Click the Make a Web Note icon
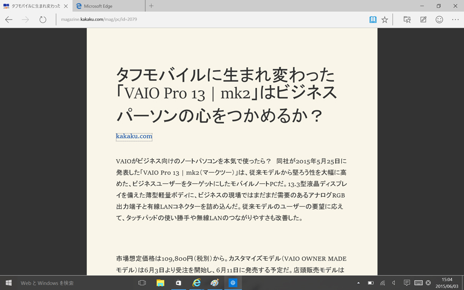 click(423, 20)
